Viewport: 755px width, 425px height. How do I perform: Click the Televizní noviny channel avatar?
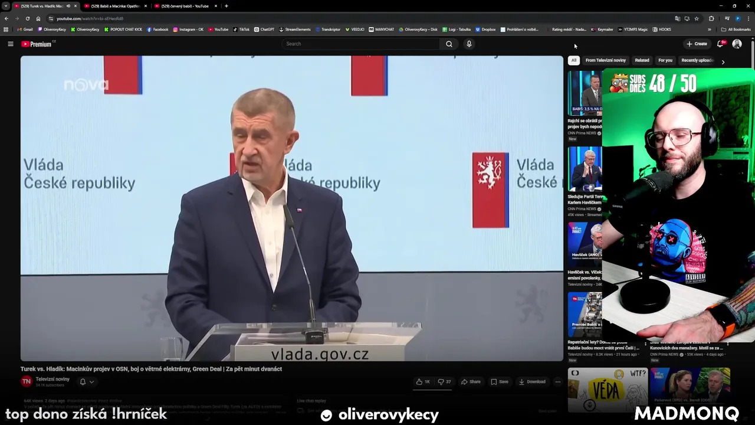[x=27, y=381]
